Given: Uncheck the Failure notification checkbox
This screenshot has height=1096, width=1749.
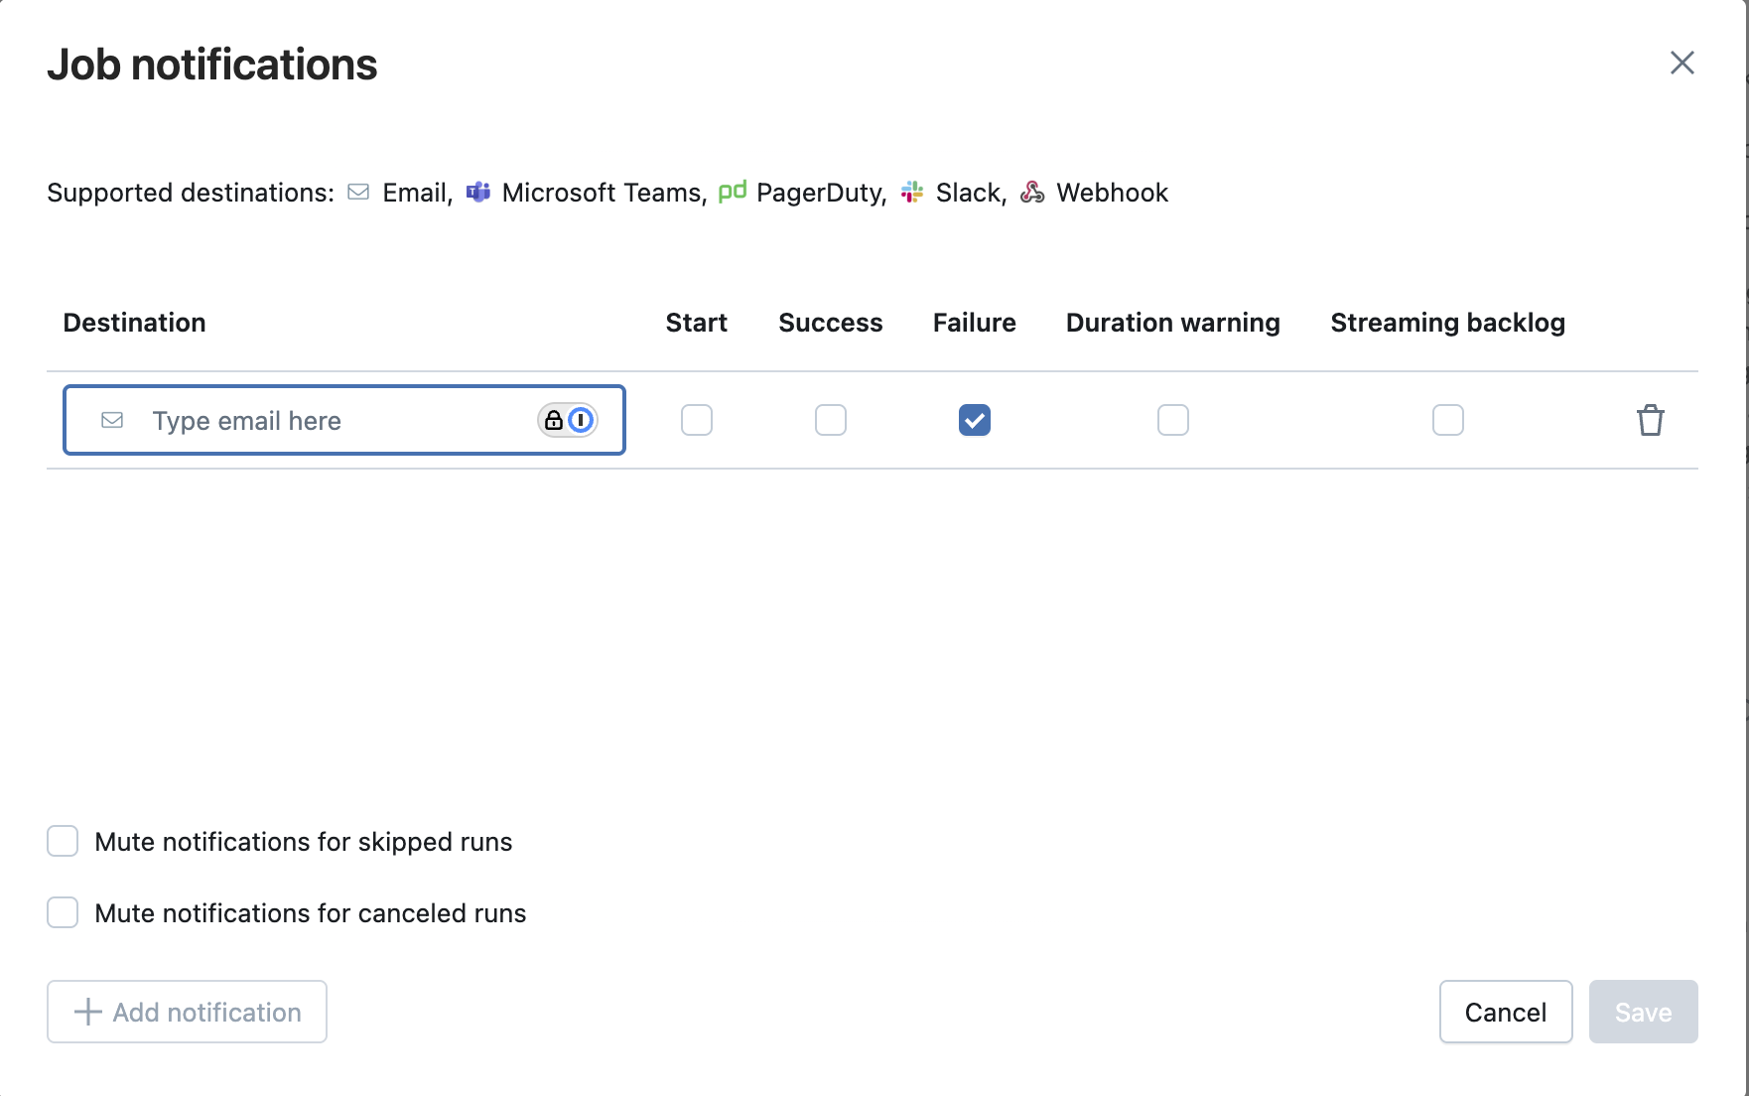Looking at the screenshot, I should click(x=974, y=420).
